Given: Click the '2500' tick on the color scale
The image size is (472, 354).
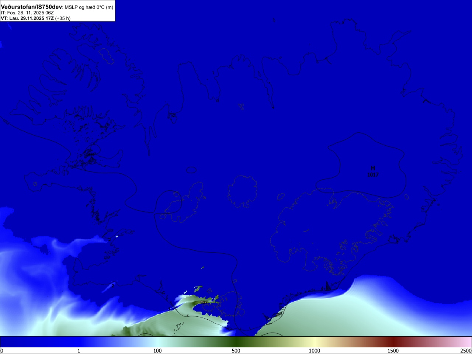Looking at the screenshot, I should pos(466,351).
